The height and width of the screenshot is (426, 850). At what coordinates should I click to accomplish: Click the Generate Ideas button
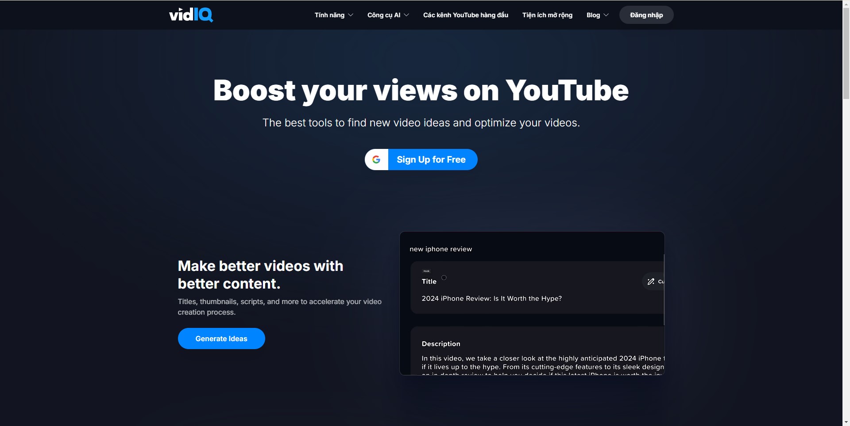click(221, 339)
